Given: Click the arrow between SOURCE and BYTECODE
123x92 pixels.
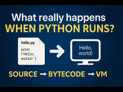Looking at the screenshot, I should 43,74.
